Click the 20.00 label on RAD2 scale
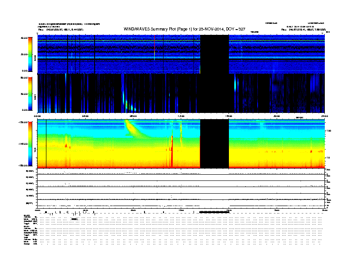 pos(24,54)
